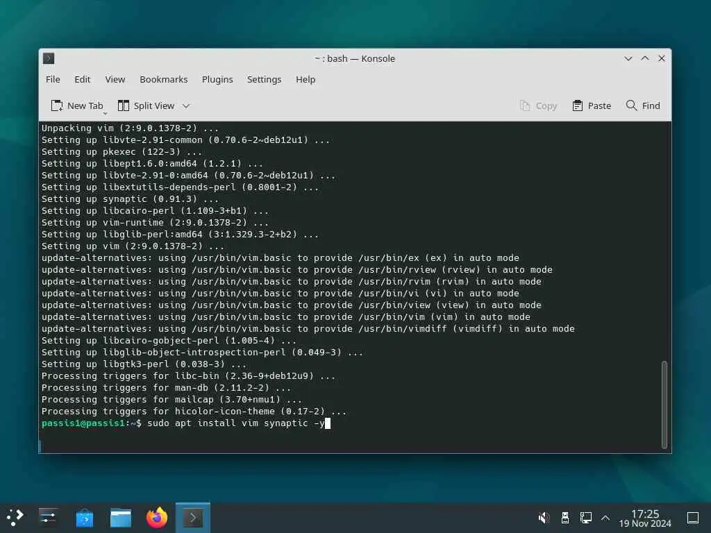Click the line mentioning /usr/bin/vimdiff

coord(308,328)
